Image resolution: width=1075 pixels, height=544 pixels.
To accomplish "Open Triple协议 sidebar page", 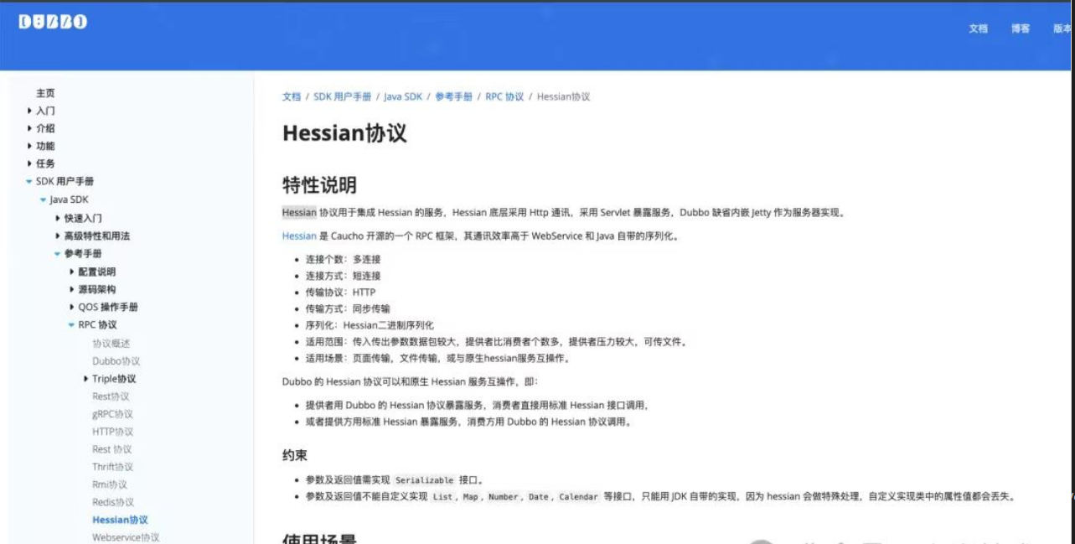I will tap(114, 379).
